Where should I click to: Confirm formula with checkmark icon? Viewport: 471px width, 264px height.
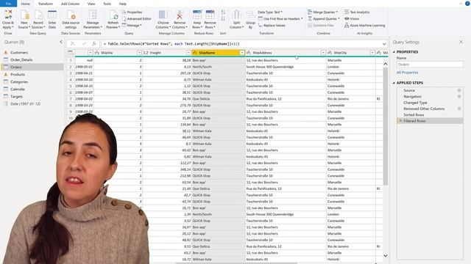click(x=84, y=44)
